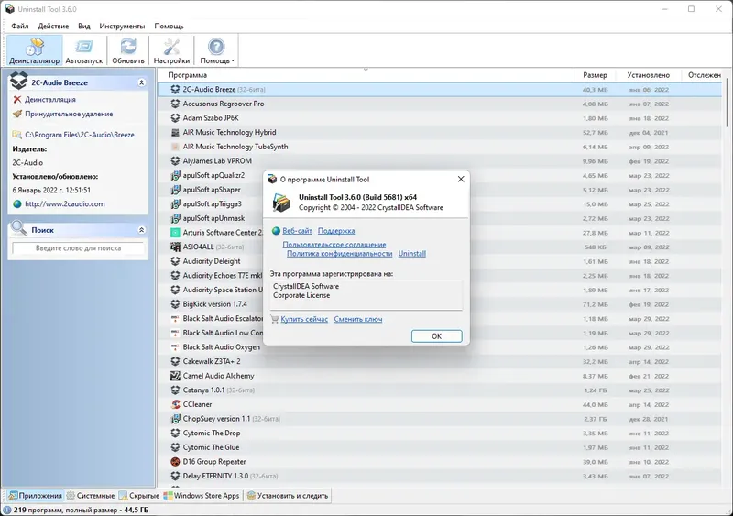733x516 pixels.
Task: Sort list by Размер column header
Action: [595, 75]
